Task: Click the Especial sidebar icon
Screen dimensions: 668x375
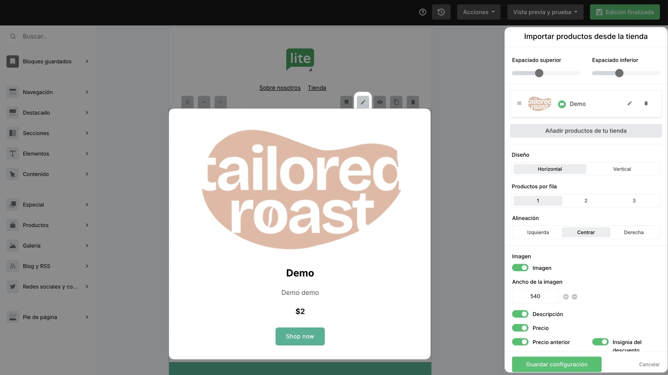Action: coord(13,205)
